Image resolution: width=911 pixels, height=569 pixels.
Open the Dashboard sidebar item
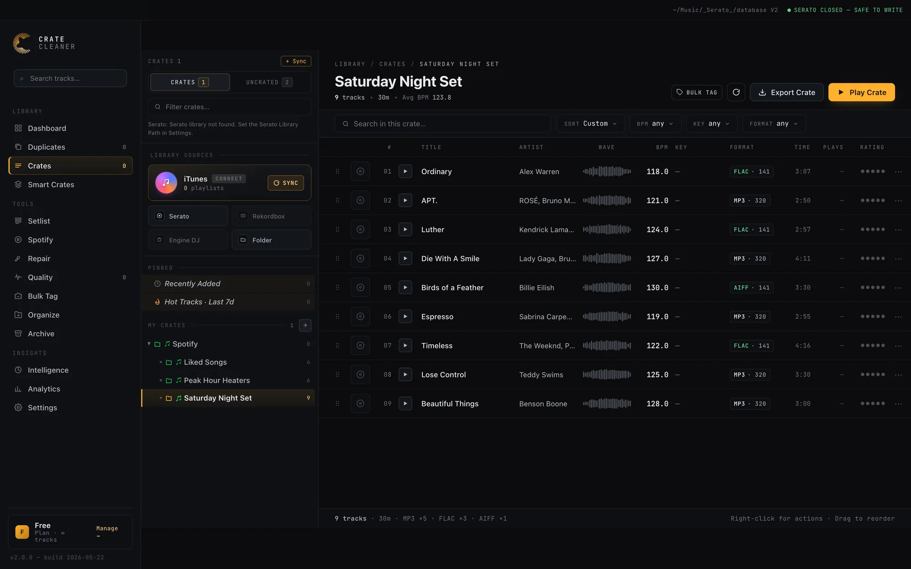pyautogui.click(x=70, y=128)
